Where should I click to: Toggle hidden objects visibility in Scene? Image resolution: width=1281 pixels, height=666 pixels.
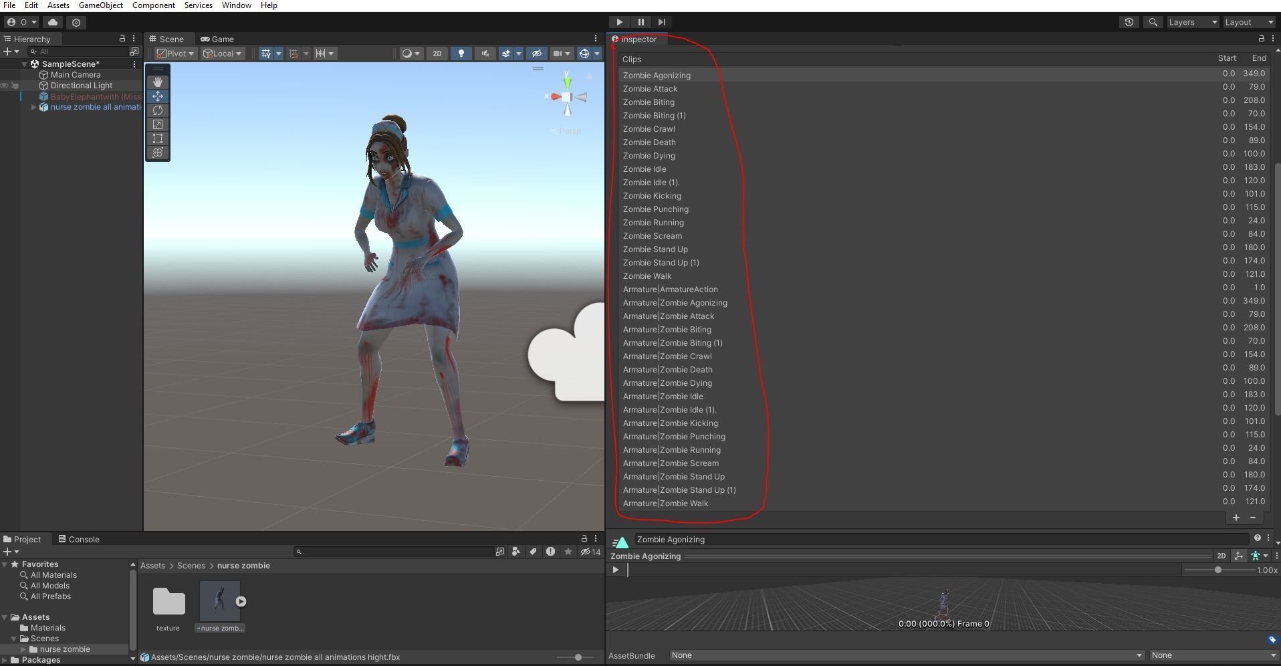click(536, 53)
